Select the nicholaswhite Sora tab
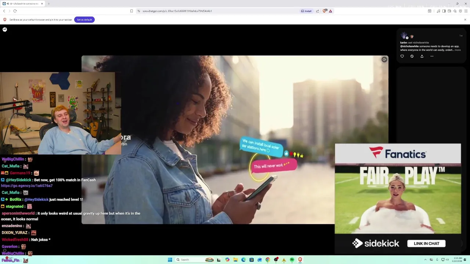470x264 pixels. 23,4
